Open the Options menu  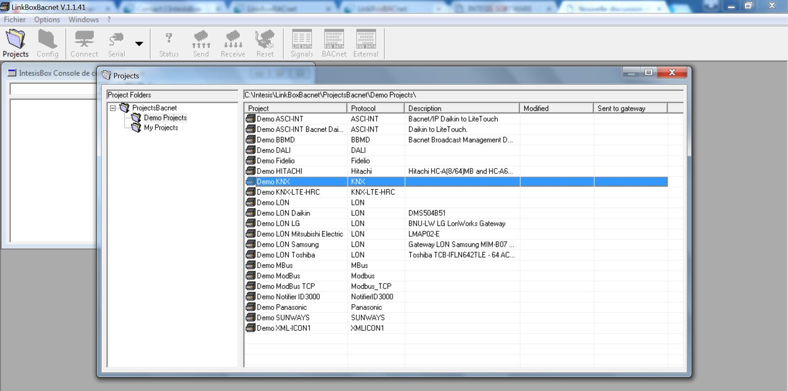click(47, 20)
